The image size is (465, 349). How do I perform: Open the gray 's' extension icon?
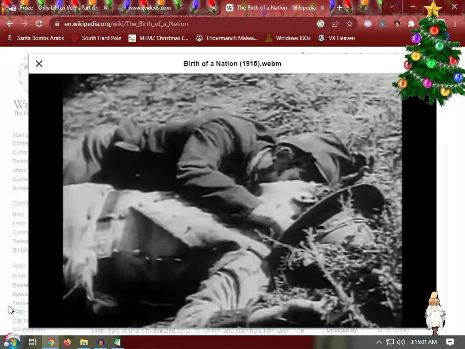click(x=382, y=24)
